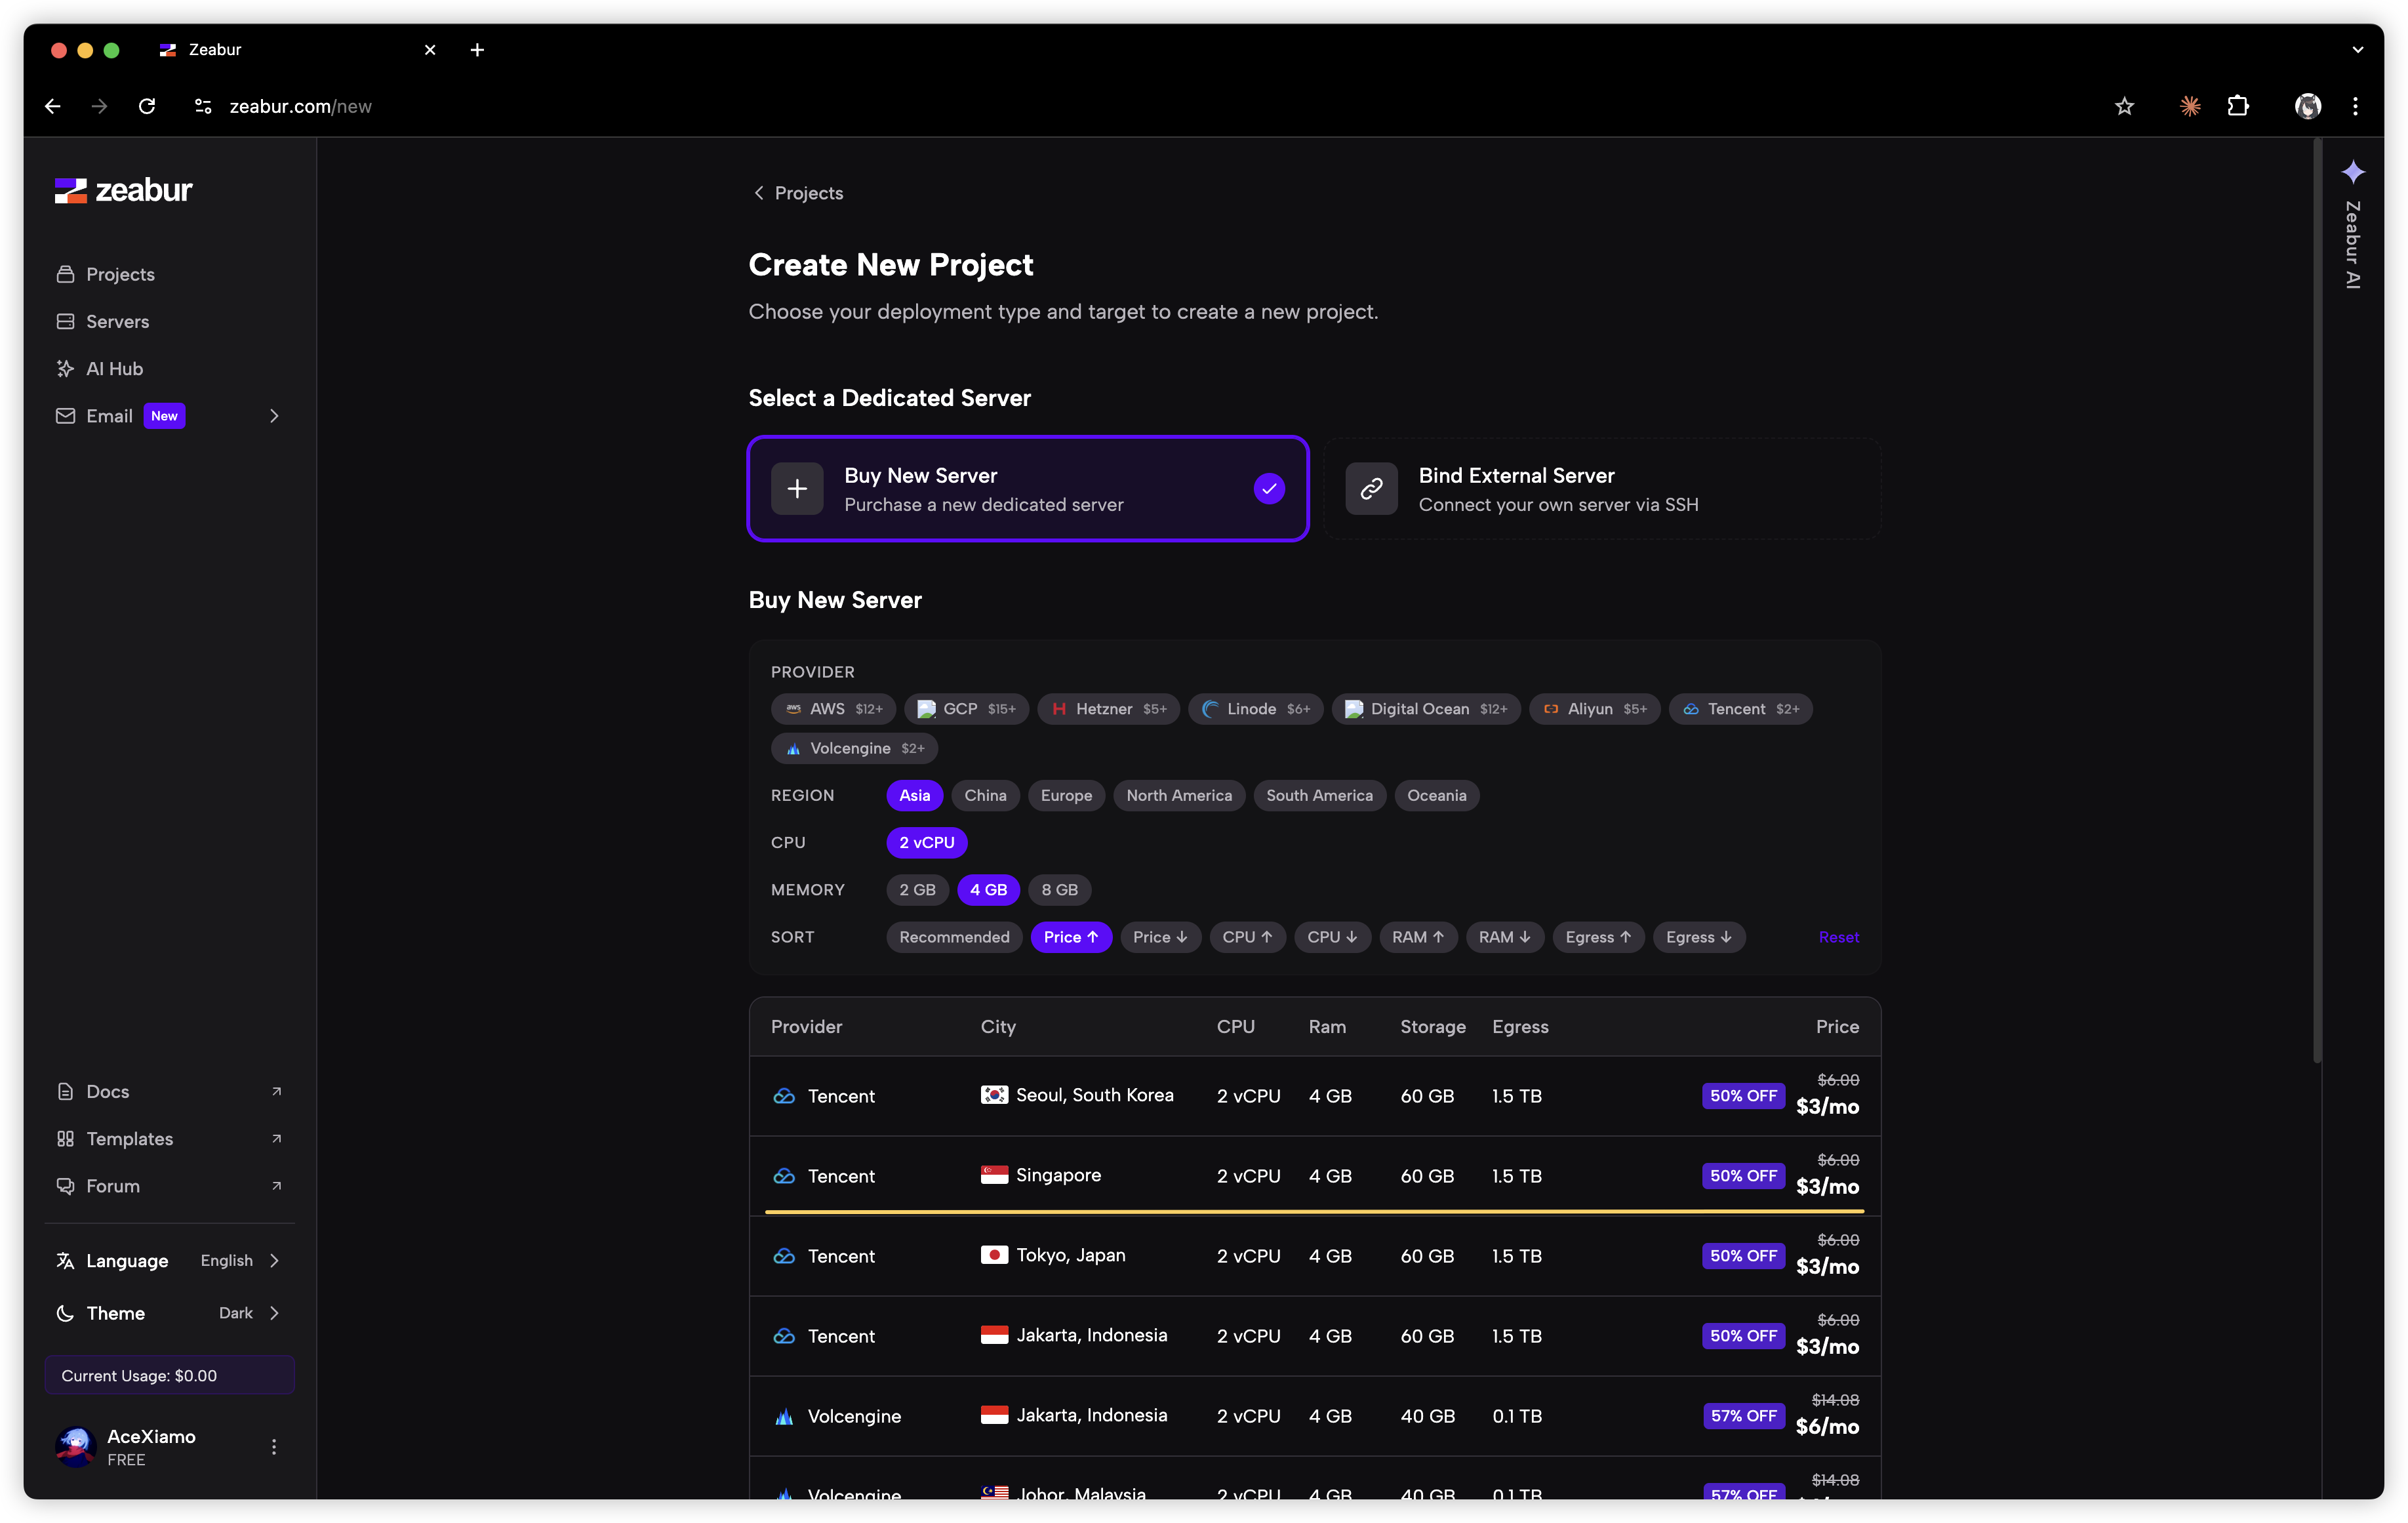Open Projects in the sidebar menu

[120, 274]
